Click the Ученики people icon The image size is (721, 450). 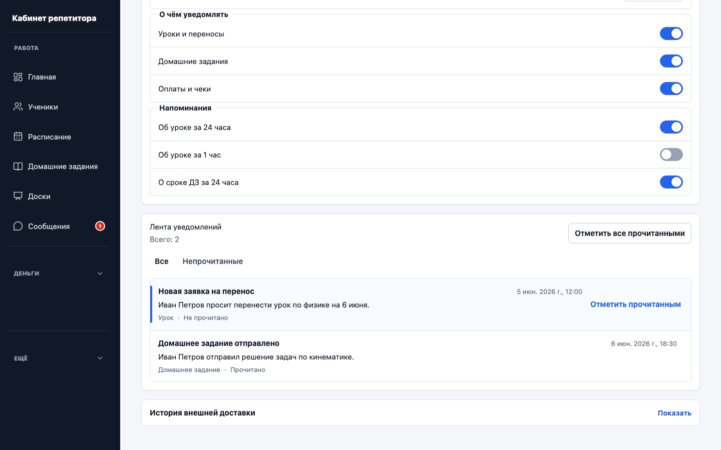click(18, 107)
